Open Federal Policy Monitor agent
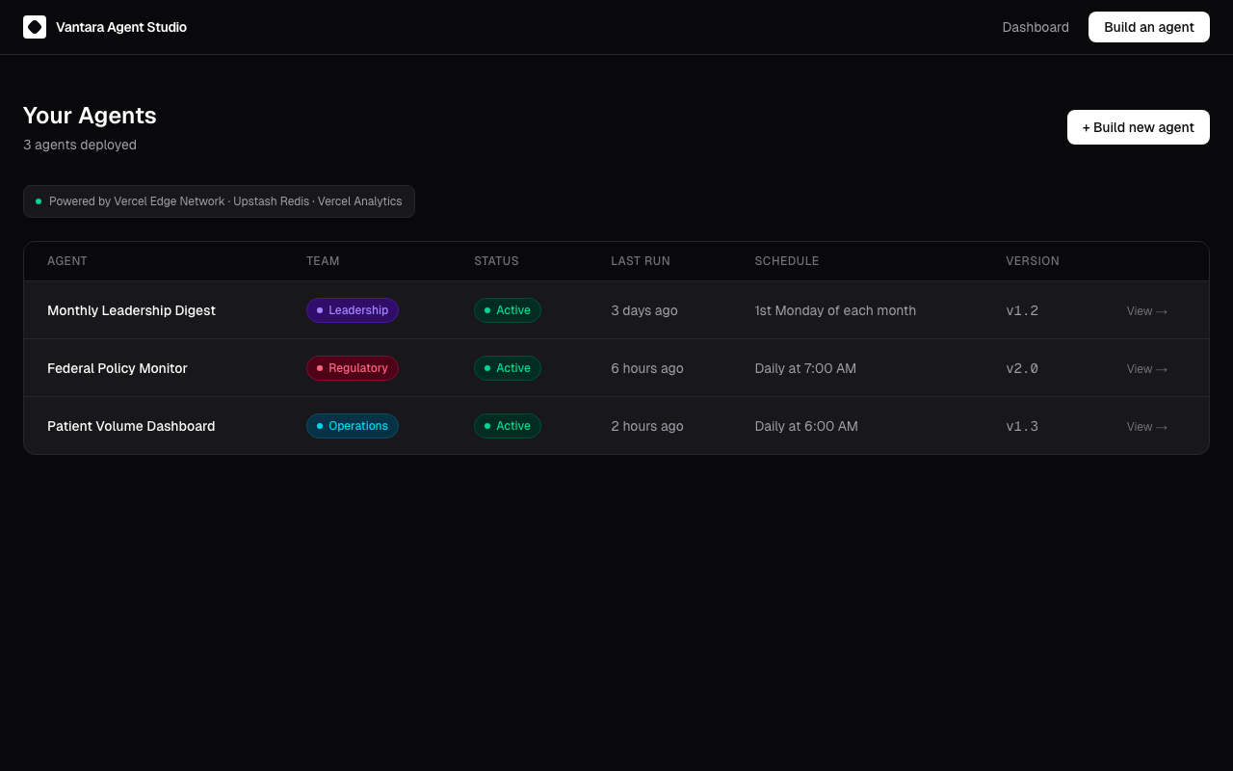Image resolution: width=1233 pixels, height=771 pixels. [x=118, y=368]
